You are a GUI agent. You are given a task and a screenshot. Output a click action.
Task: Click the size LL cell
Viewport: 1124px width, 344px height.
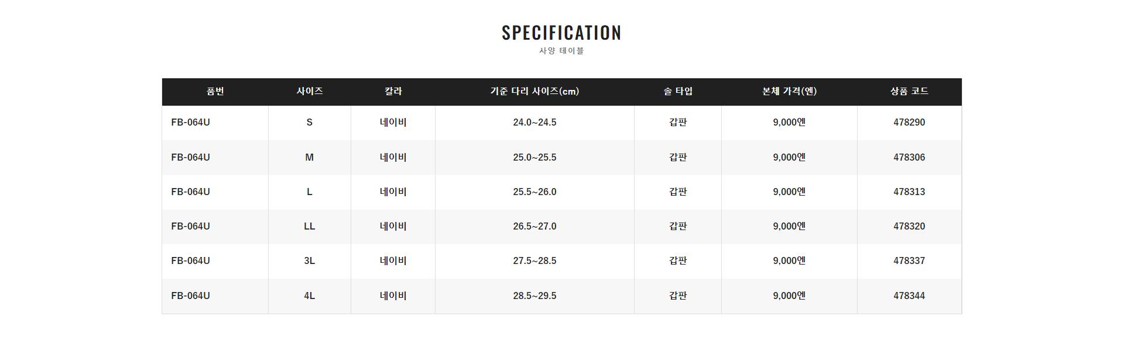310,227
